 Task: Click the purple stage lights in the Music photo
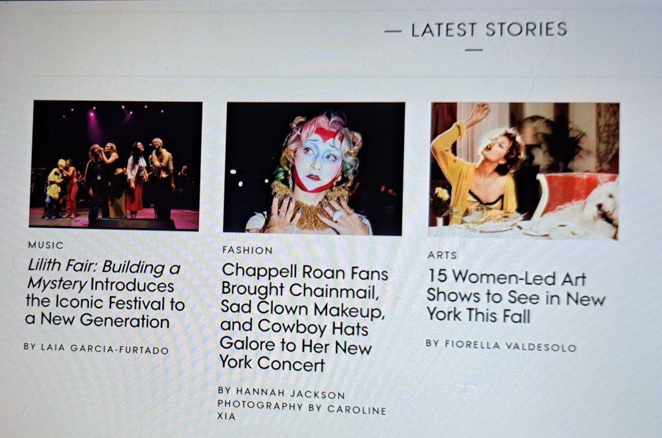92,122
